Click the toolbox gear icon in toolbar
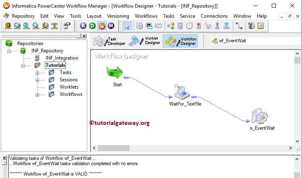 click(251, 26)
